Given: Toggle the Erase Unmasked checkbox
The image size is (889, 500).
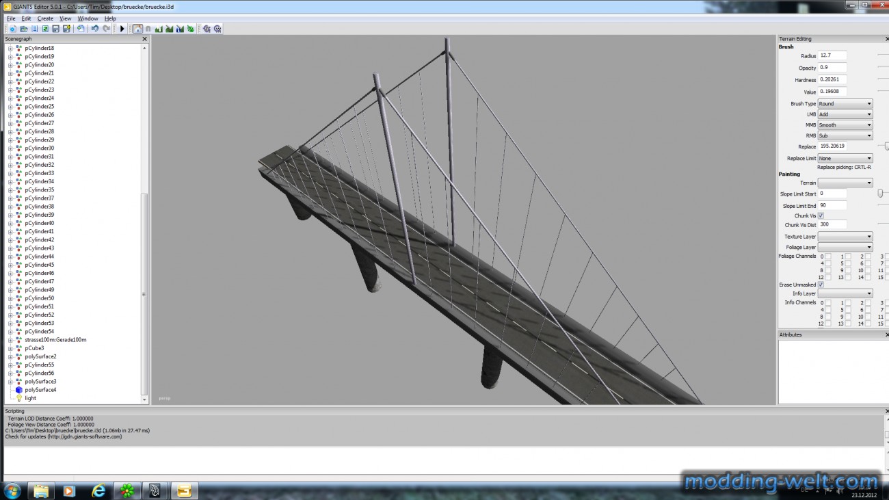Looking at the screenshot, I should pos(821,285).
